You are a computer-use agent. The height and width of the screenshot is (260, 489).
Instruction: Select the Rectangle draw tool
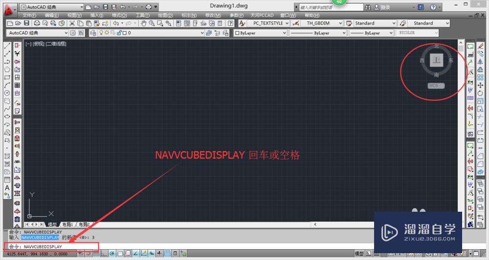pyautogui.click(x=7, y=77)
